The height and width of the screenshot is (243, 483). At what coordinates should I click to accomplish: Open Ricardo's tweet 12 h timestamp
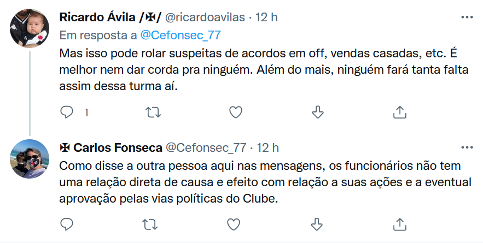pos(266,17)
